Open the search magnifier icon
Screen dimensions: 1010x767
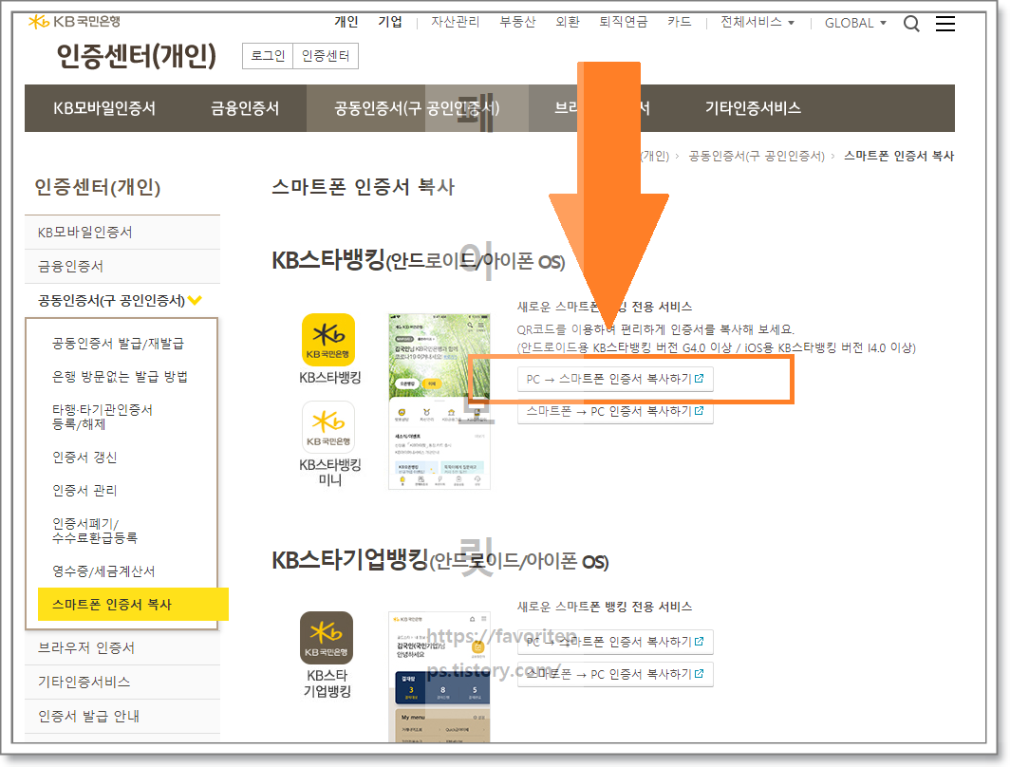[911, 24]
